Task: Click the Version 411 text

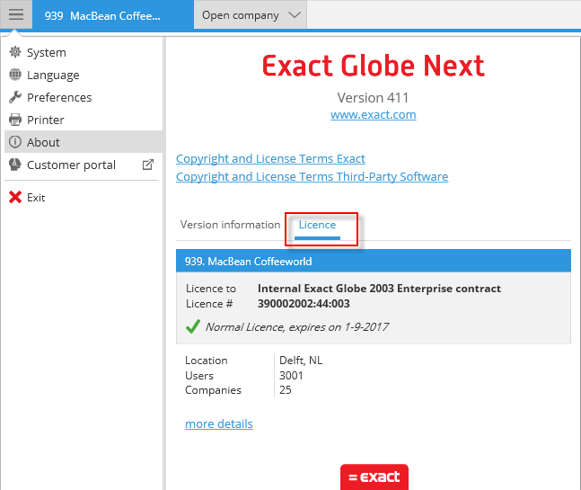Action: (x=373, y=98)
